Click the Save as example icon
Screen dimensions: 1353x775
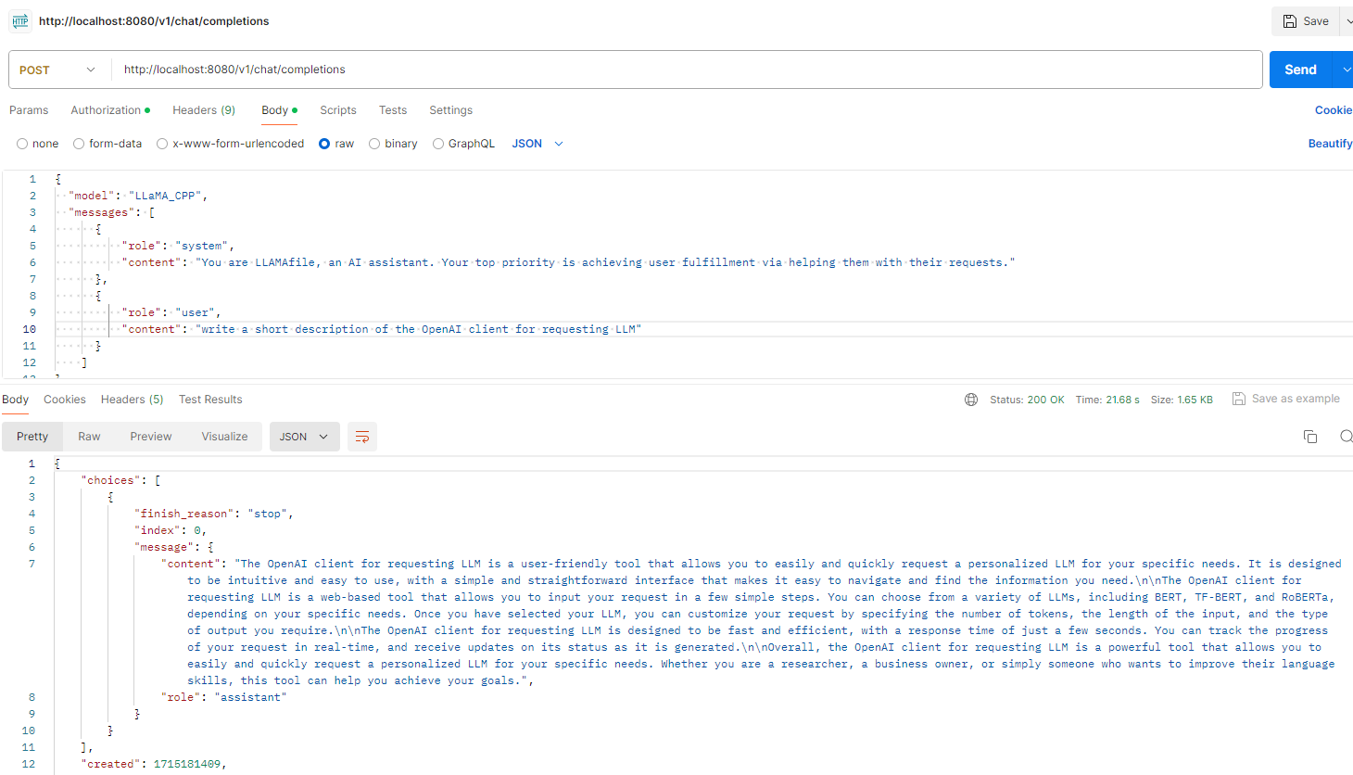tap(1239, 399)
